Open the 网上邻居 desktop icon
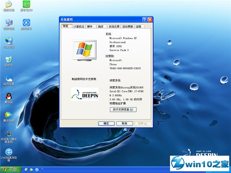Viewport: 231px width, 173px height. click(9, 43)
